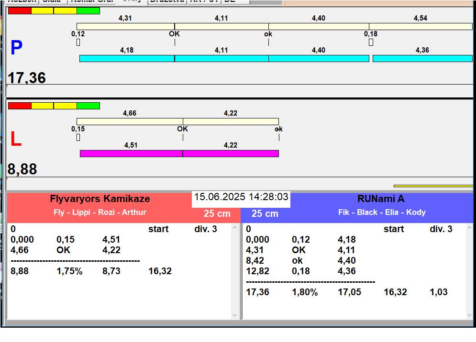Open the RR / ST tab
The width and height of the screenshot is (476, 342).
pos(204,1)
